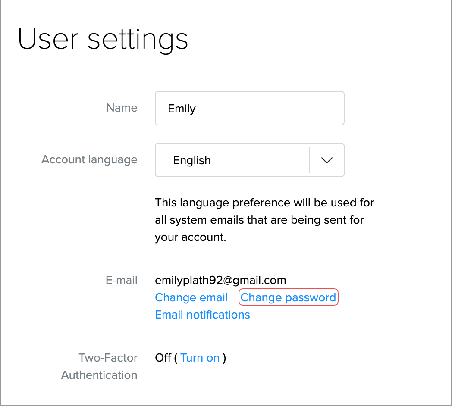
Task: Open the Change password link
Action: coord(288,297)
